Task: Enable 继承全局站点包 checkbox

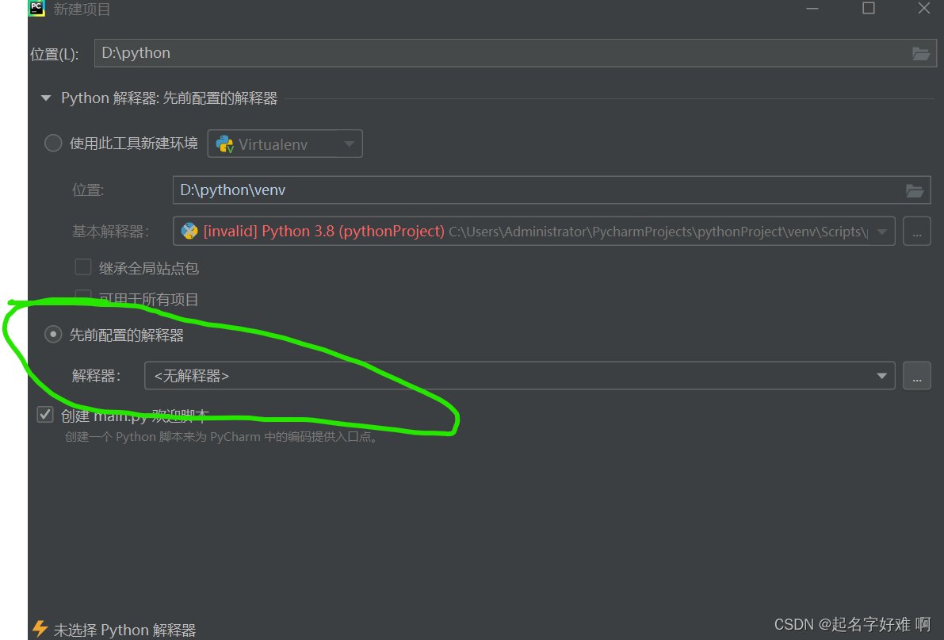Action: pyautogui.click(x=83, y=267)
